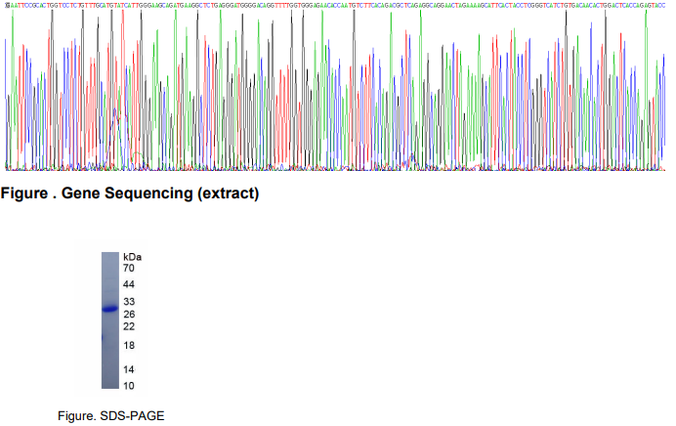Select the 70 kDa marker label

click(x=129, y=268)
